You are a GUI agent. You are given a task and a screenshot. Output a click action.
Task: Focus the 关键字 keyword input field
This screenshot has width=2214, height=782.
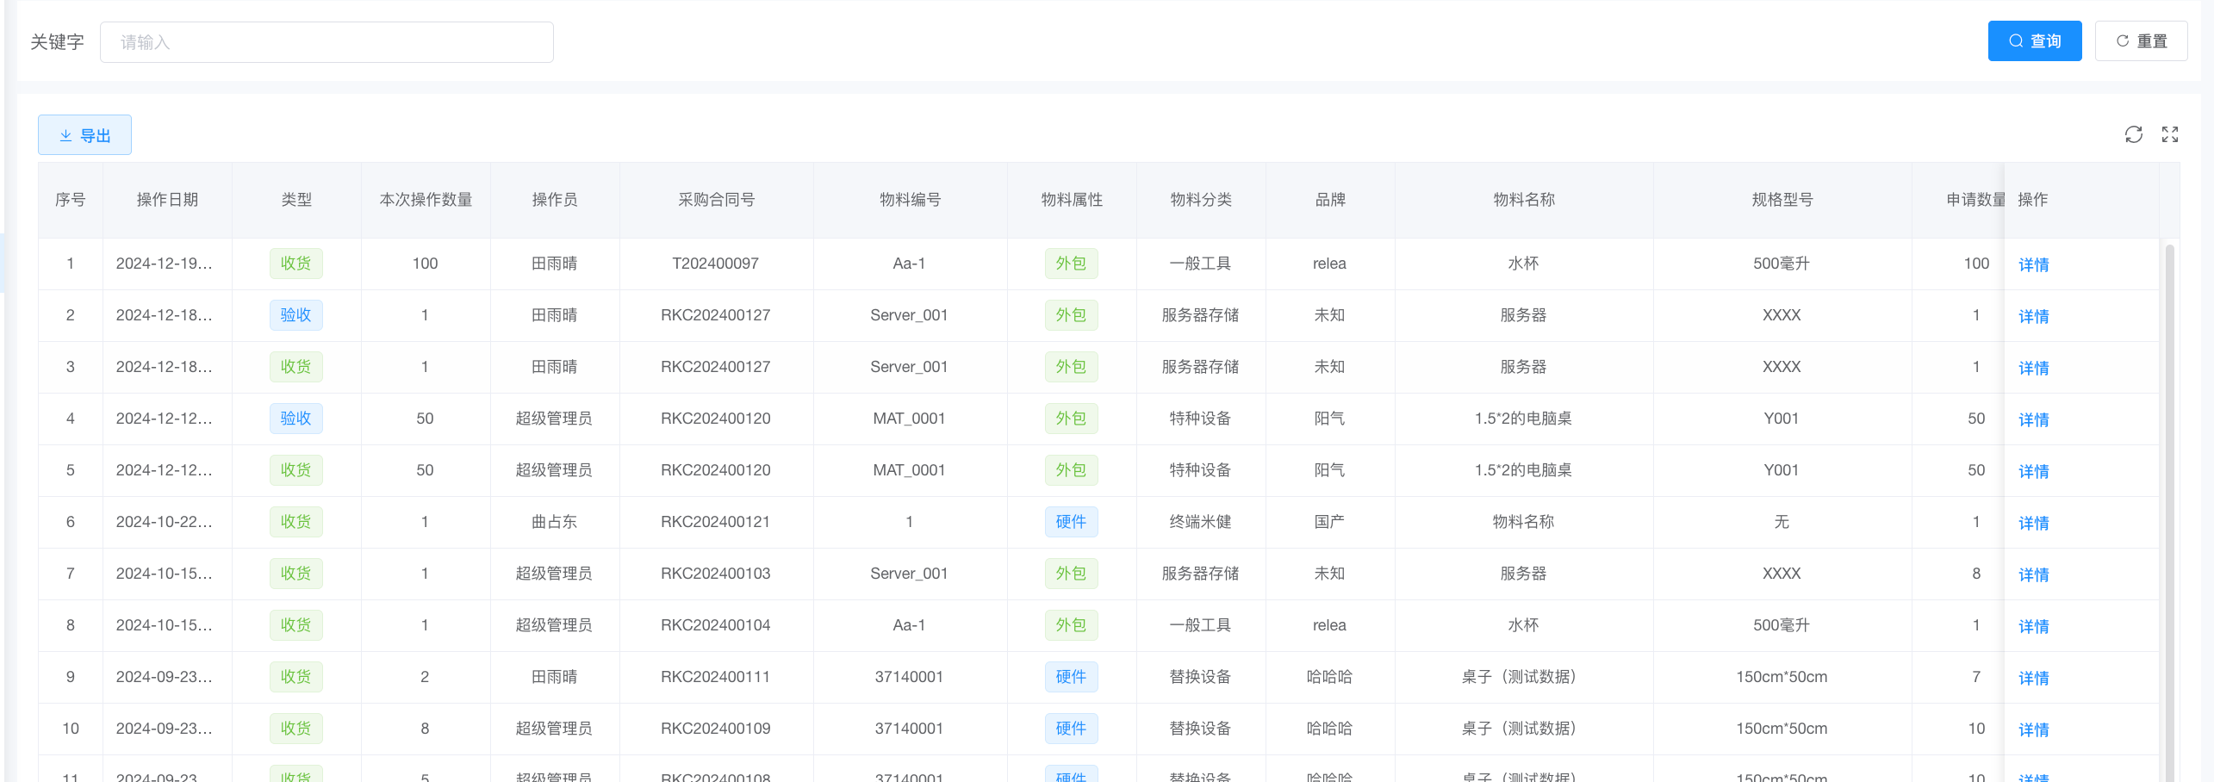click(x=327, y=42)
